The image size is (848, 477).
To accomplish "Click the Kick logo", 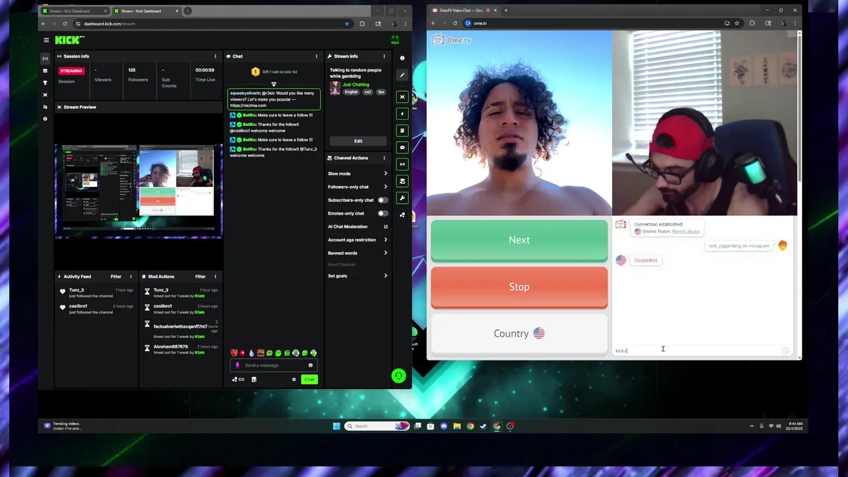I will (68, 40).
